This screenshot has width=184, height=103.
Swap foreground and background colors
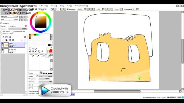point(51,48)
